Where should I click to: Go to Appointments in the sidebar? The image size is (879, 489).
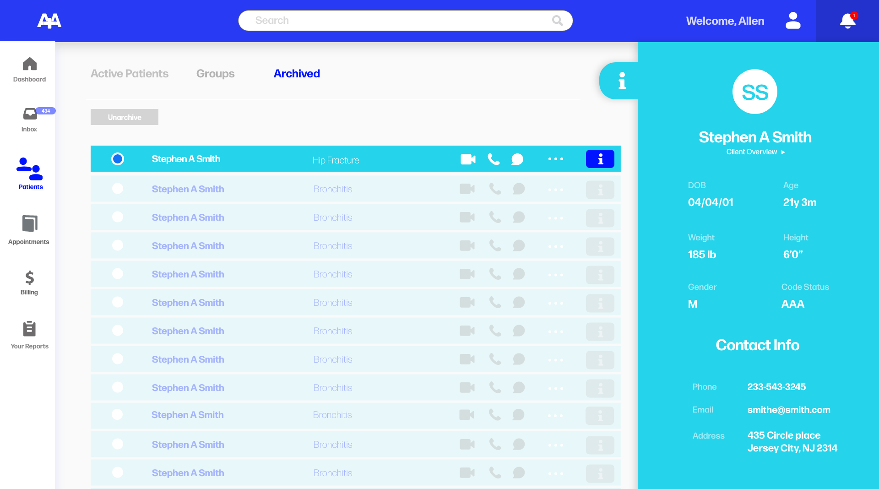tap(29, 230)
